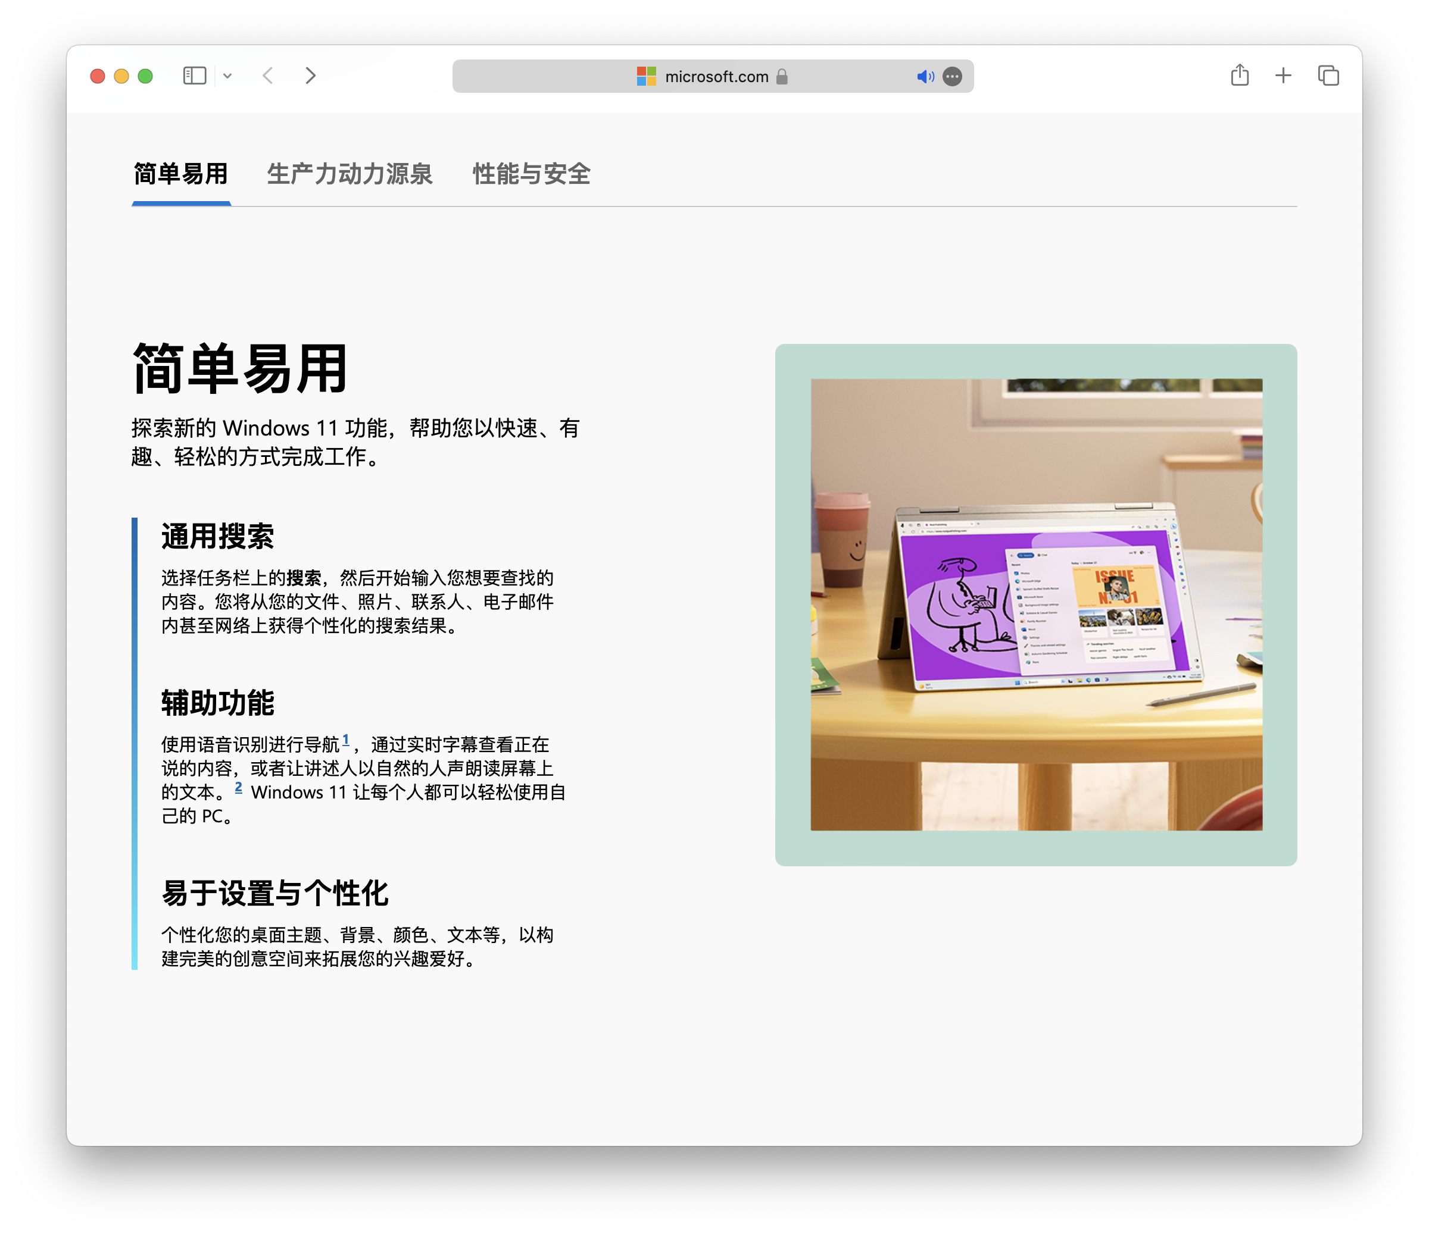Switch to the 生产力动力源泉 tab
The height and width of the screenshot is (1234, 1429).
[x=350, y=174]
